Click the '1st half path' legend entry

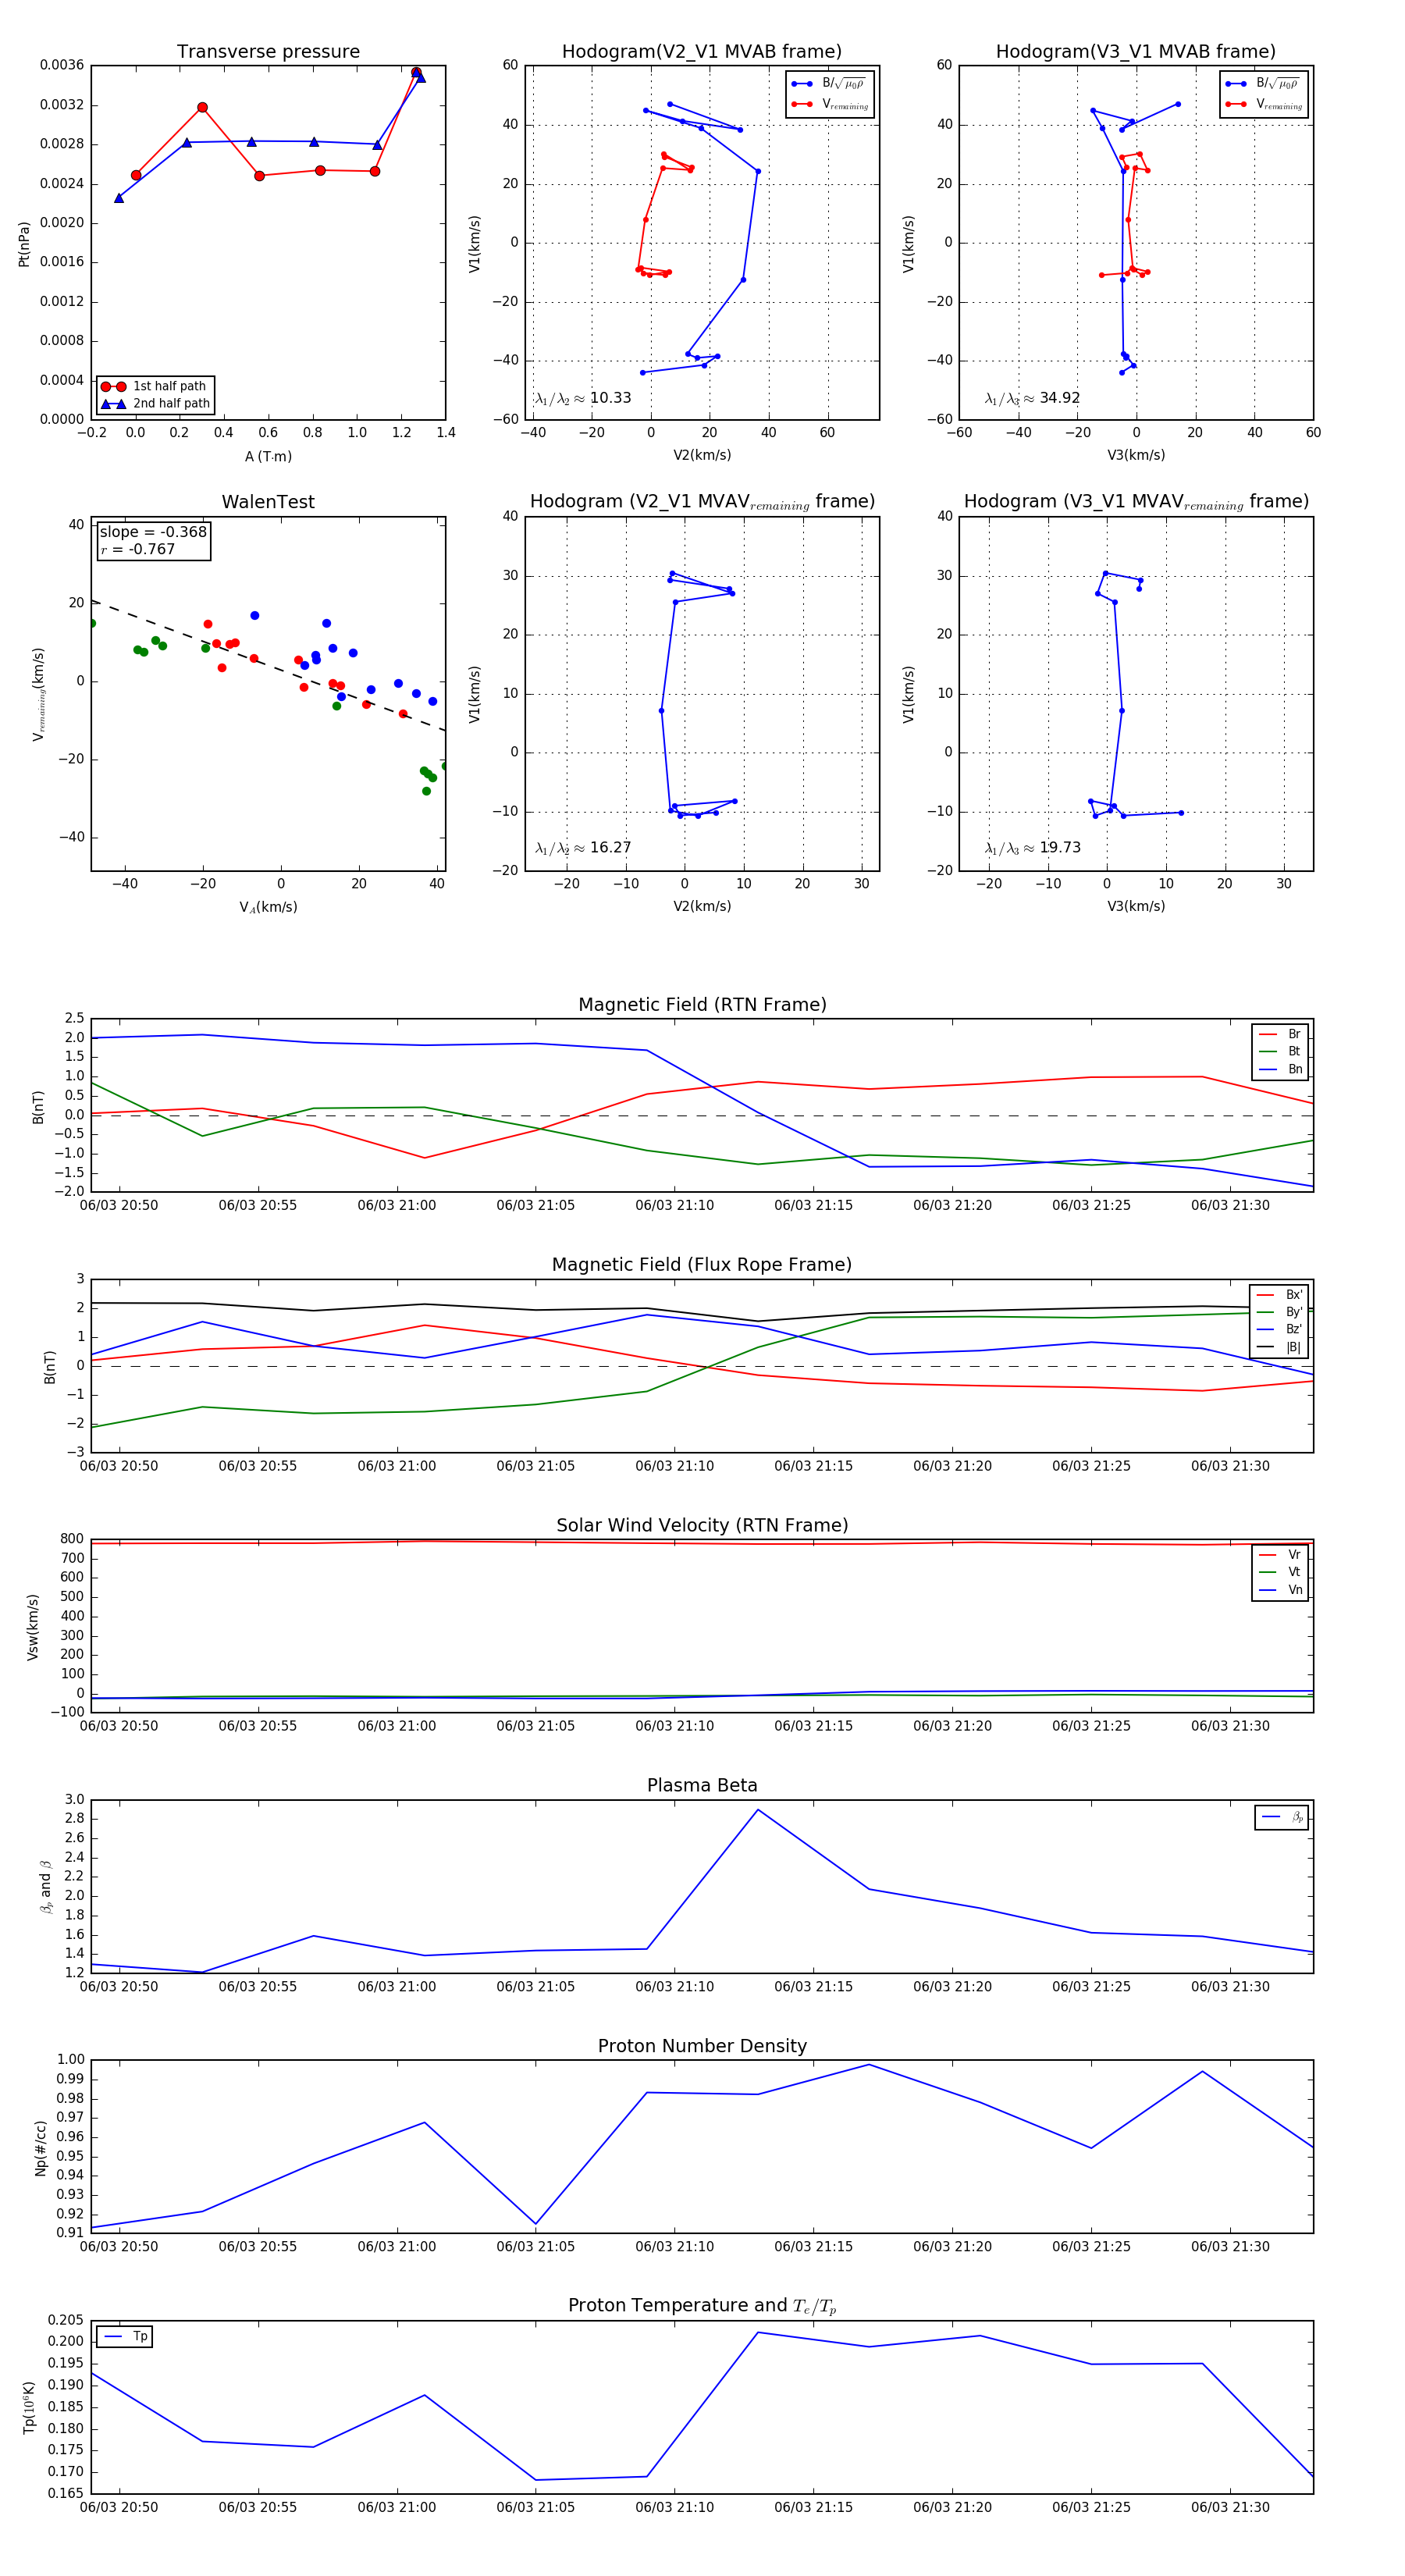pyautogui.click(x=155, y=386)
